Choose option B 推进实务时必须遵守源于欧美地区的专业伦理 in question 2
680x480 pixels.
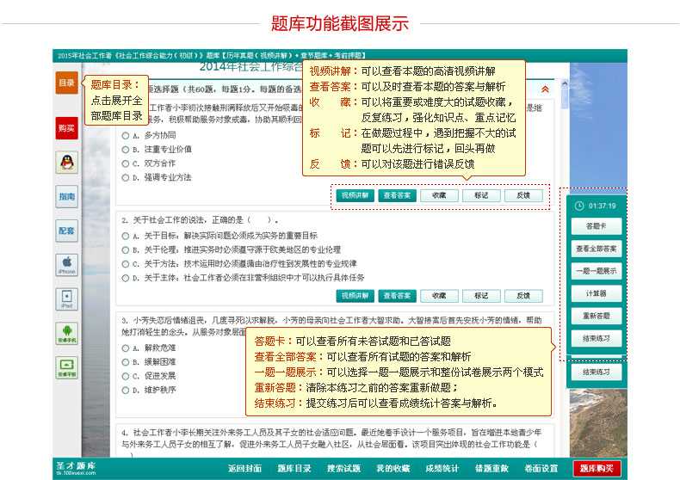point(126,250)
